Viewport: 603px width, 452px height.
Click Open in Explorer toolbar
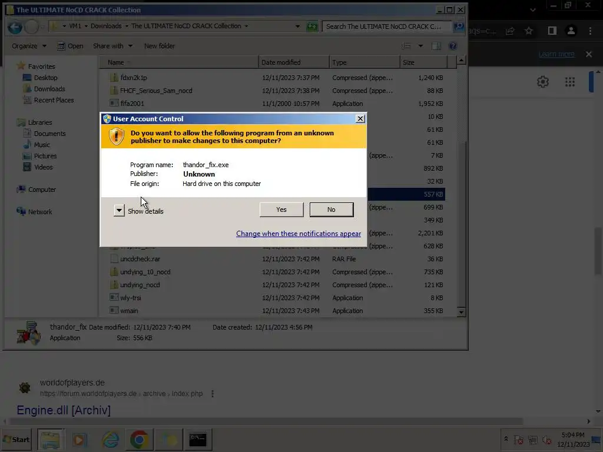70,46
